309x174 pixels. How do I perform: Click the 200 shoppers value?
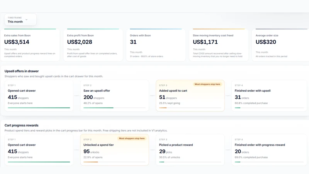coord(94,97)
